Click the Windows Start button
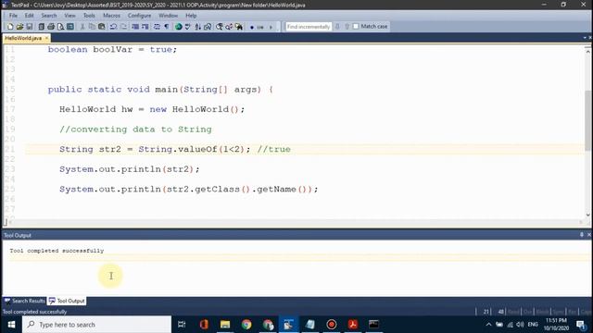The image size is (593, 333). 11,325
